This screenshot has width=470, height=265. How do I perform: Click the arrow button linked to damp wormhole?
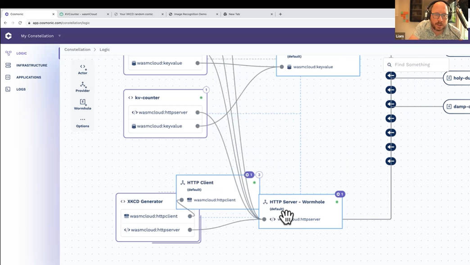coord(391,104)
